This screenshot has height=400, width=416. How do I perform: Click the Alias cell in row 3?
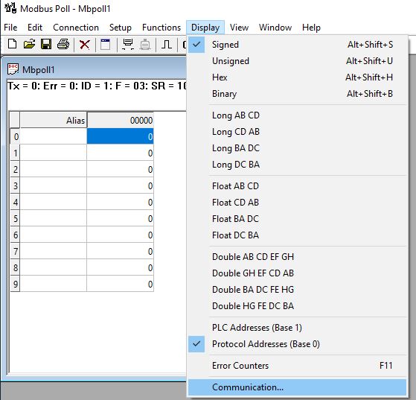[54, 185]
